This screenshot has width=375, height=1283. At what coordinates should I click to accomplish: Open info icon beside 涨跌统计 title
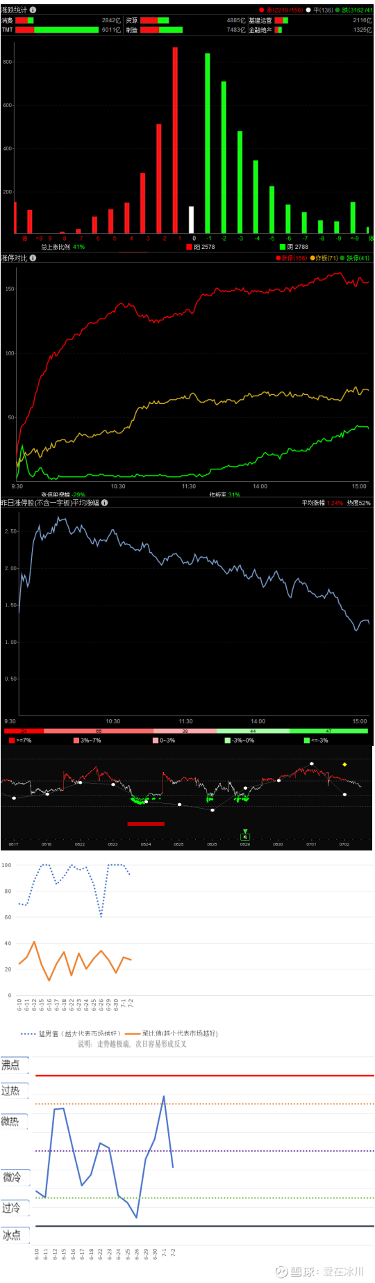click(x=33, y=10)
